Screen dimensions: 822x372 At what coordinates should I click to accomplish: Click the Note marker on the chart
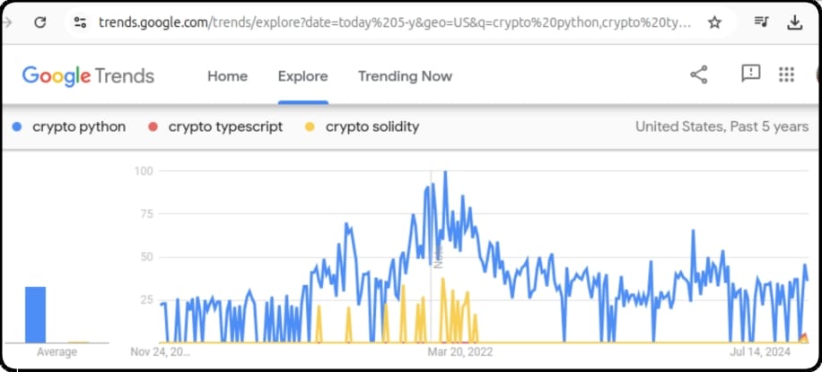(x=439, y=256)
